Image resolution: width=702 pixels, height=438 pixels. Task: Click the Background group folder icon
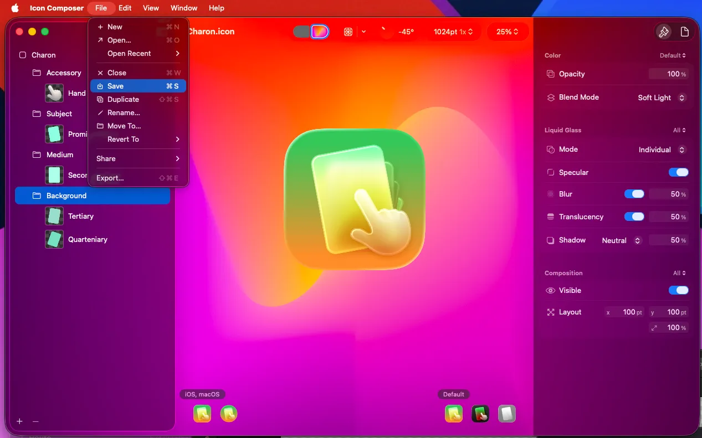coord(37,195)
